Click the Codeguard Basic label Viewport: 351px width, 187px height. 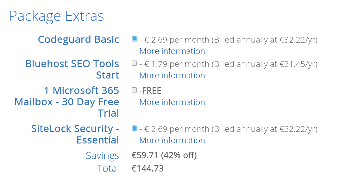click(78, 40)
